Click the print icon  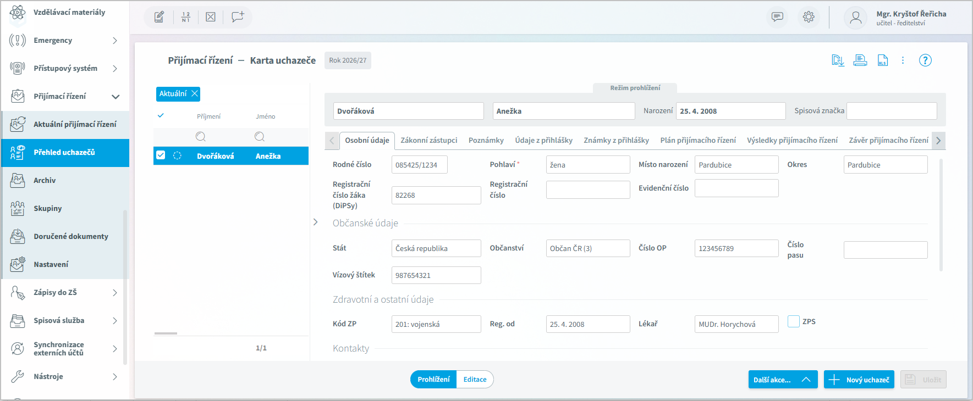click(x=860, y=60)
